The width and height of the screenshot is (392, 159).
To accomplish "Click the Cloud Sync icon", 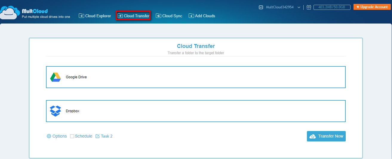I will tap(159, 16).
